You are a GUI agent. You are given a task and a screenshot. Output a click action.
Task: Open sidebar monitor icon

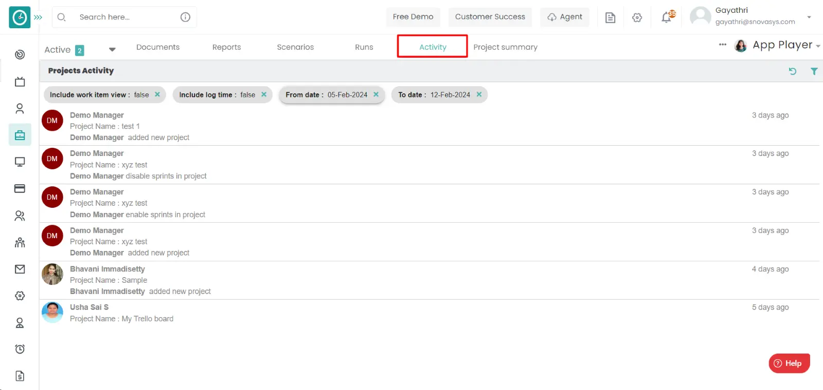click(20, 162)
